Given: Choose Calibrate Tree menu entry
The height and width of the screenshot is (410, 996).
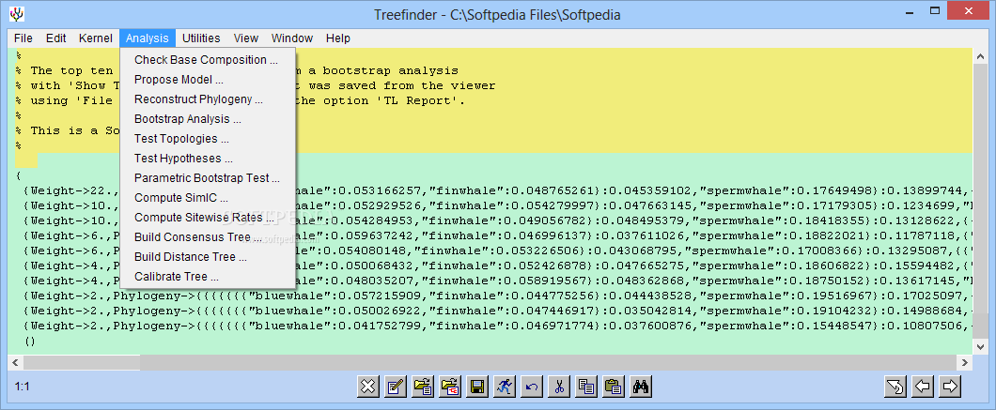Looking at the screenshot, I should pyautogui.click(x=207, y=276).
